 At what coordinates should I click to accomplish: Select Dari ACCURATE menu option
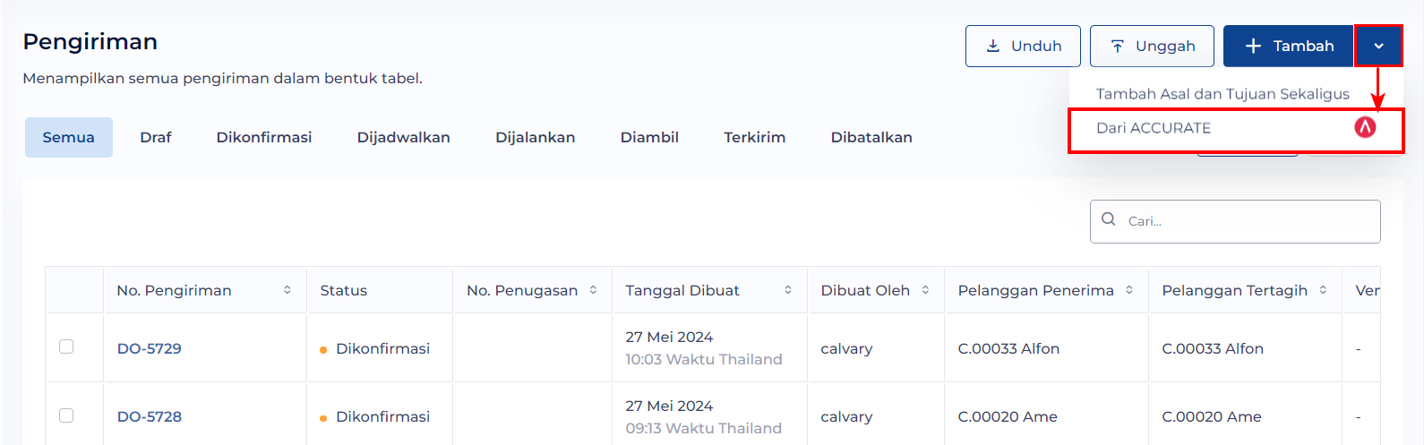point(1236,128)
